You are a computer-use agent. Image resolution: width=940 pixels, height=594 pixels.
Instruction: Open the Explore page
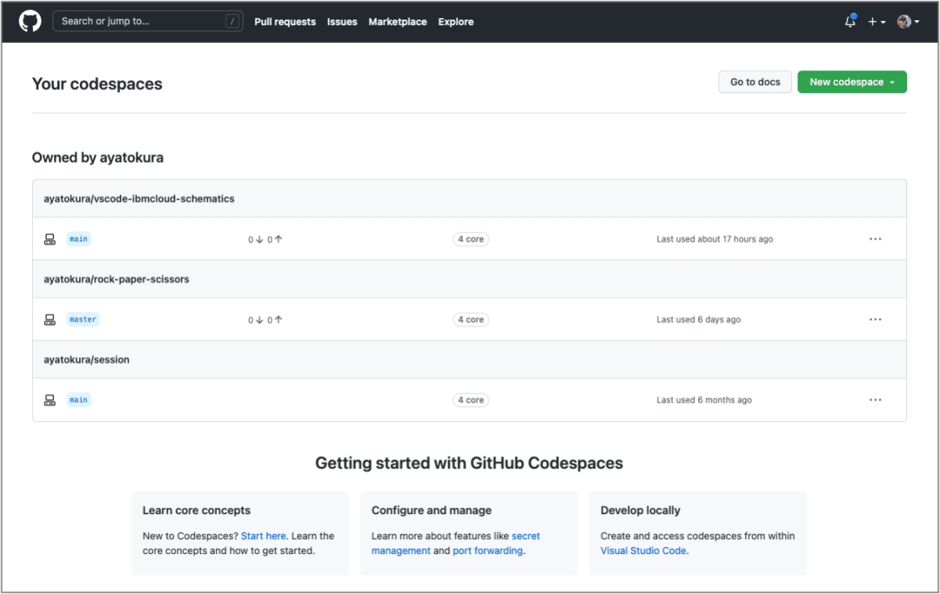coord(456,22)
